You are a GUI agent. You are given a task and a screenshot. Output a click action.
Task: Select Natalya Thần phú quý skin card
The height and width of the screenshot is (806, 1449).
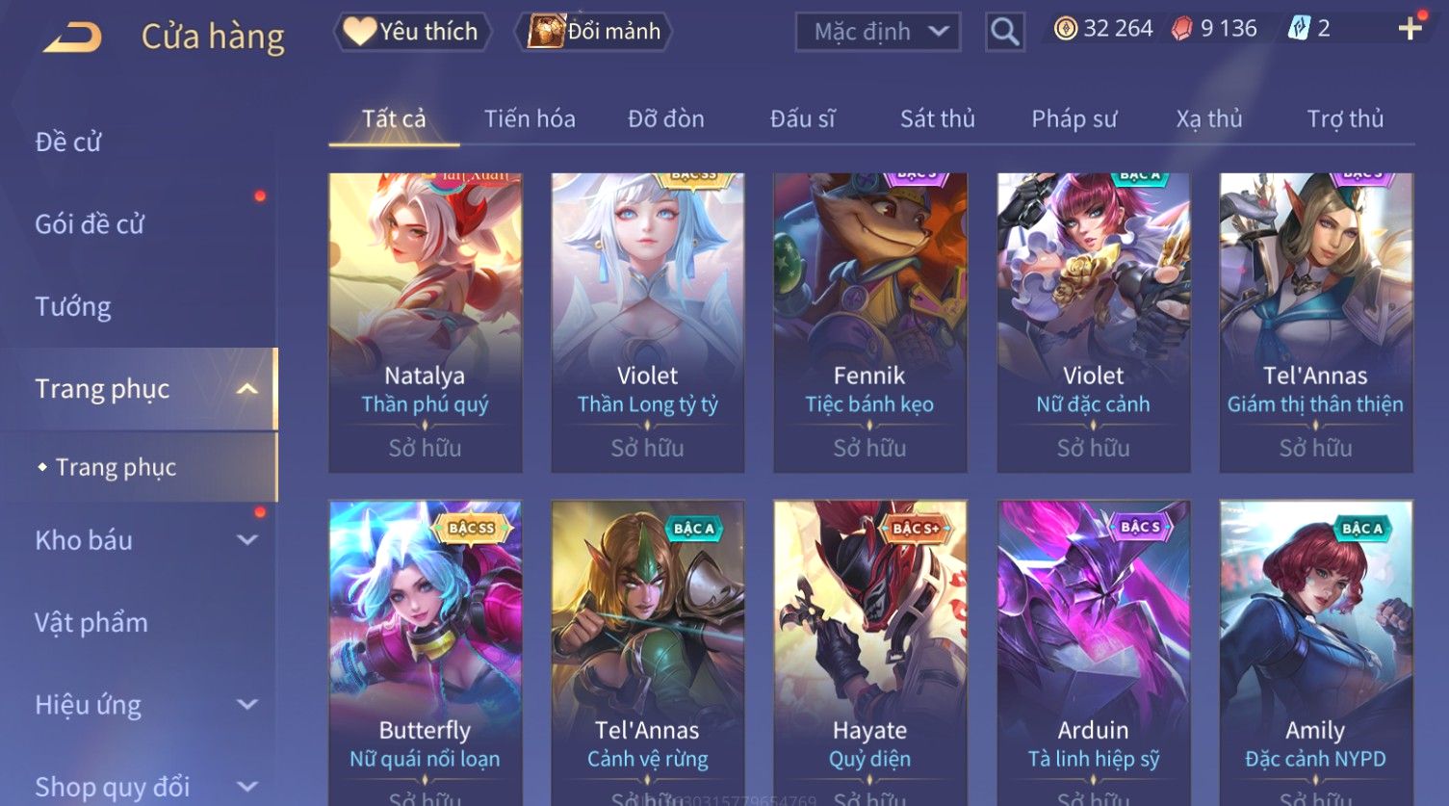pyautogui.click(x=425, y=323)
